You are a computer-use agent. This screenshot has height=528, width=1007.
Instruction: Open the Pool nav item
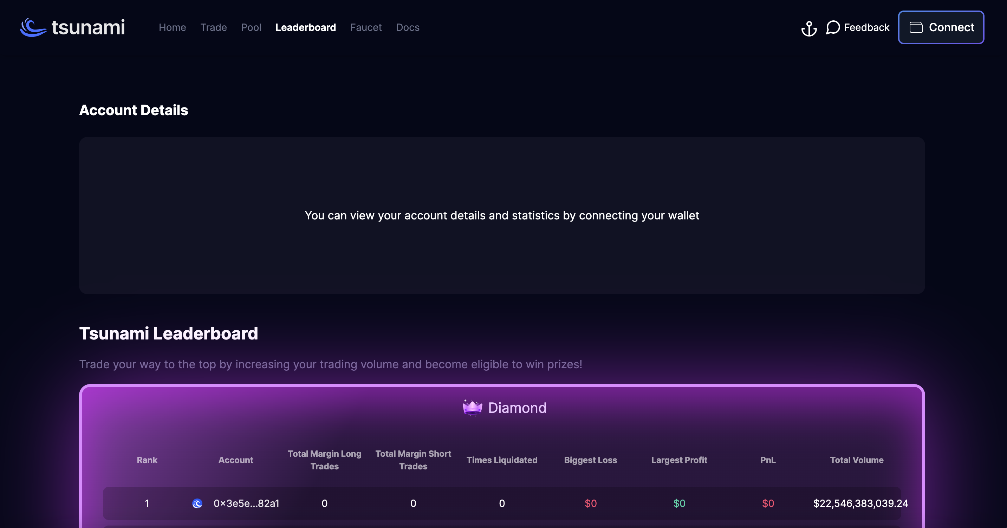pyautogui.click(x=251, y=27)
